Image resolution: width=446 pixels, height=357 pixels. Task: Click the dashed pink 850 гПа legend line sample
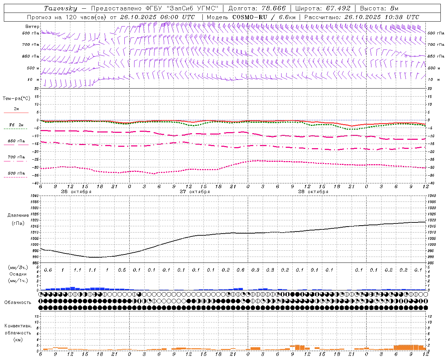click(16, 145)
